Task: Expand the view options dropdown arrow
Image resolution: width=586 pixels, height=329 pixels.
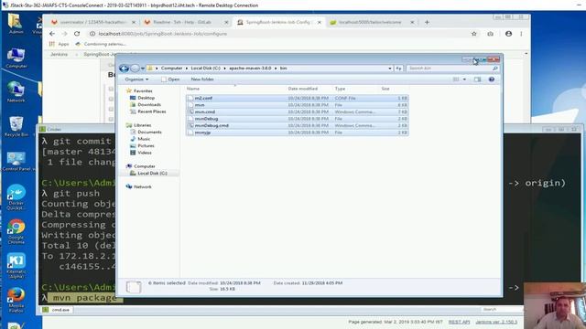Action: pyautogui.click(x=464, y=80)
